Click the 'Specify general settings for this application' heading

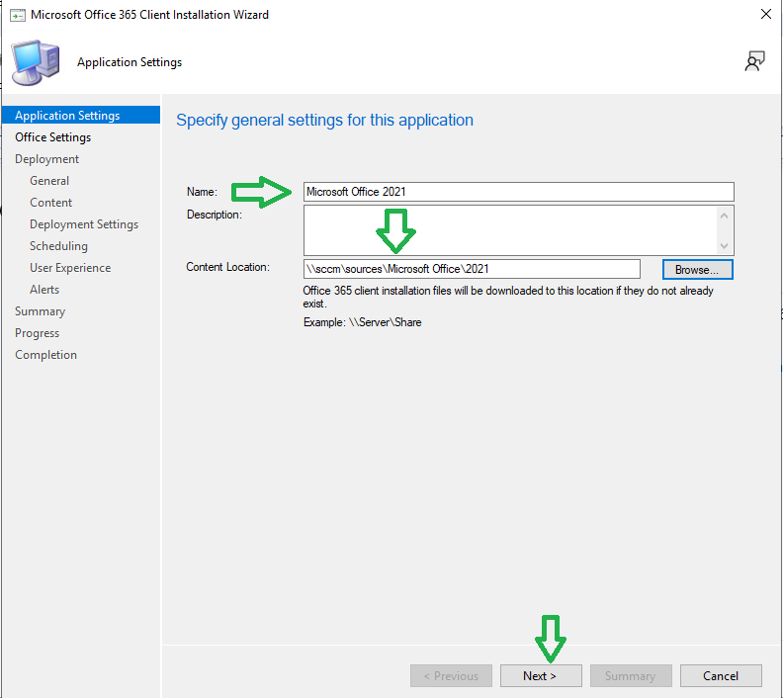tap(324, 121)
